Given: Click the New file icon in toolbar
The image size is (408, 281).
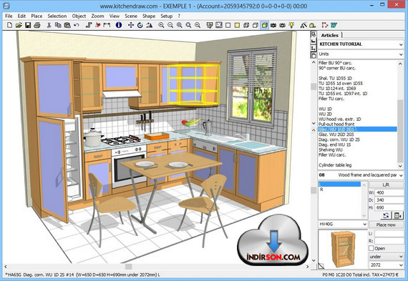Looking at the screenshot, I should pos(9,25).
